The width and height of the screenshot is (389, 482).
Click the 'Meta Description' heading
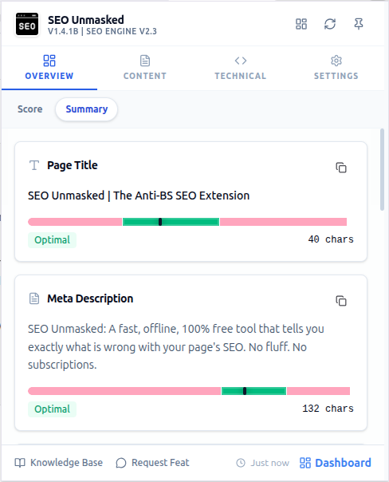click(x=90, y=298)
